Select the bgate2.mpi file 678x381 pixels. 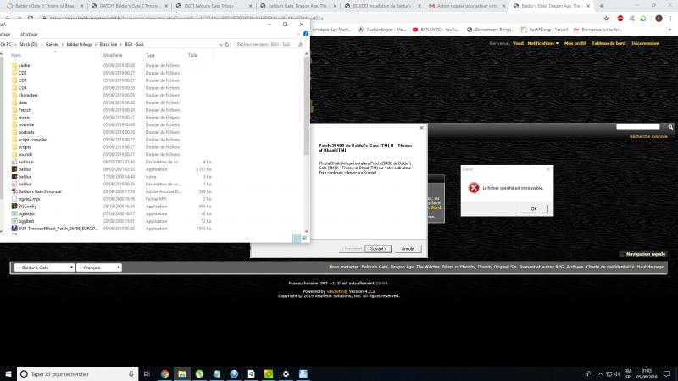coord(29,199)
